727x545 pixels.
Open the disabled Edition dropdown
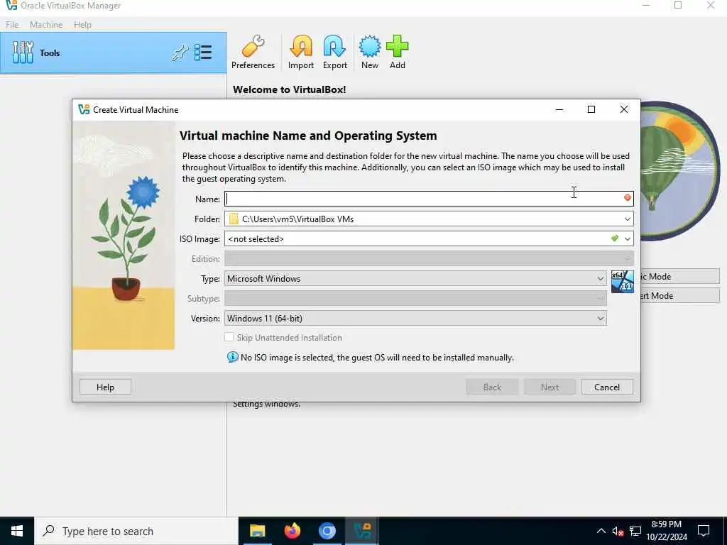pos(429,258)
